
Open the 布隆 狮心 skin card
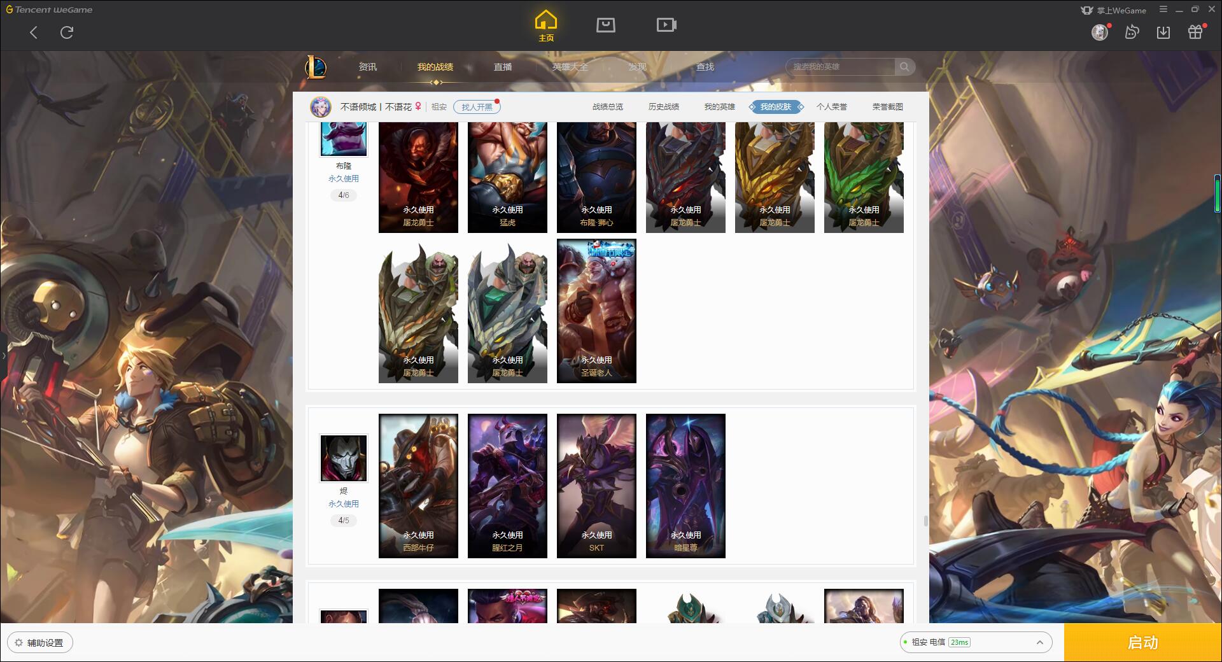(596, 178)
